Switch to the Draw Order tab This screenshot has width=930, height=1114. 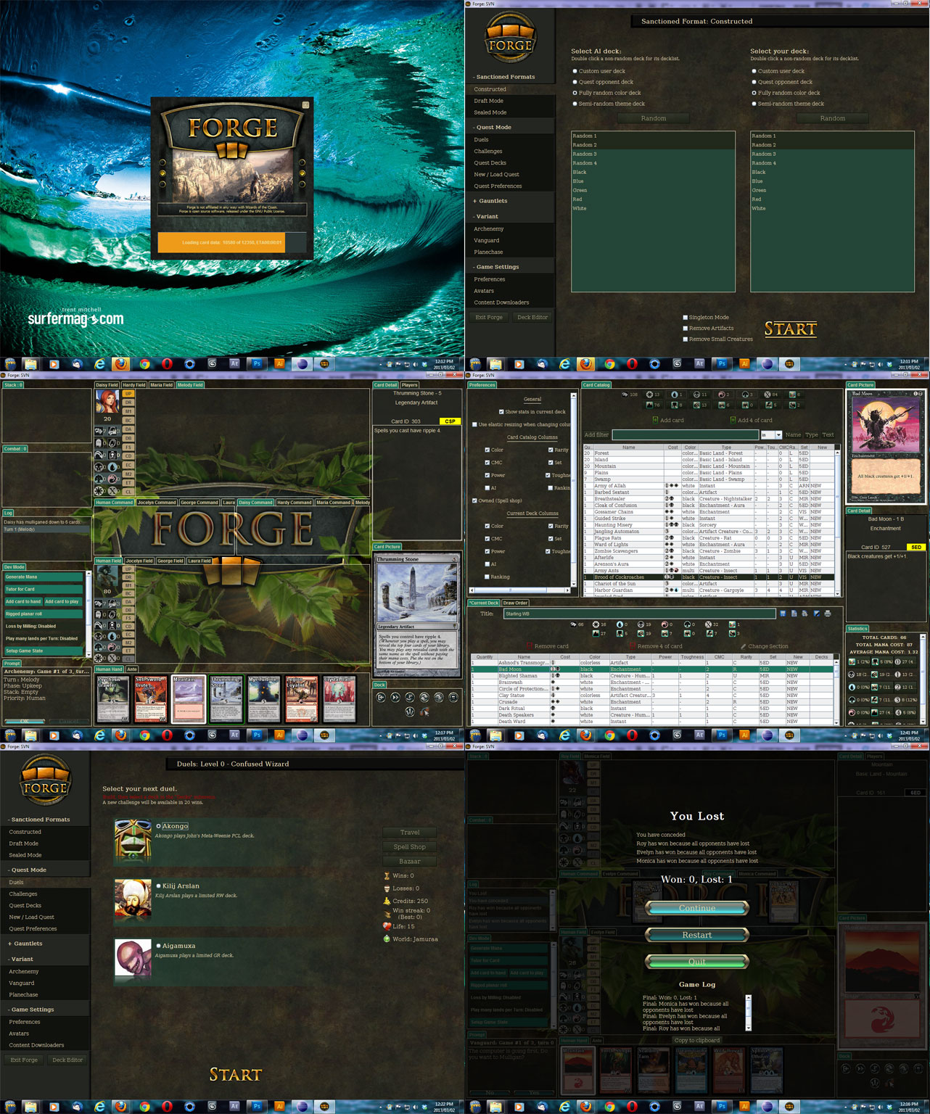pyautogui.click(x=515, y=603)
